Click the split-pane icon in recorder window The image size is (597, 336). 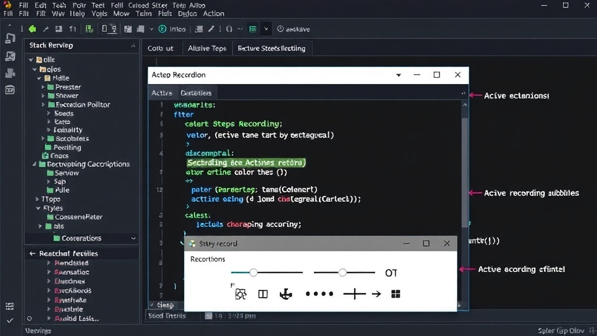tap(263, 294)
